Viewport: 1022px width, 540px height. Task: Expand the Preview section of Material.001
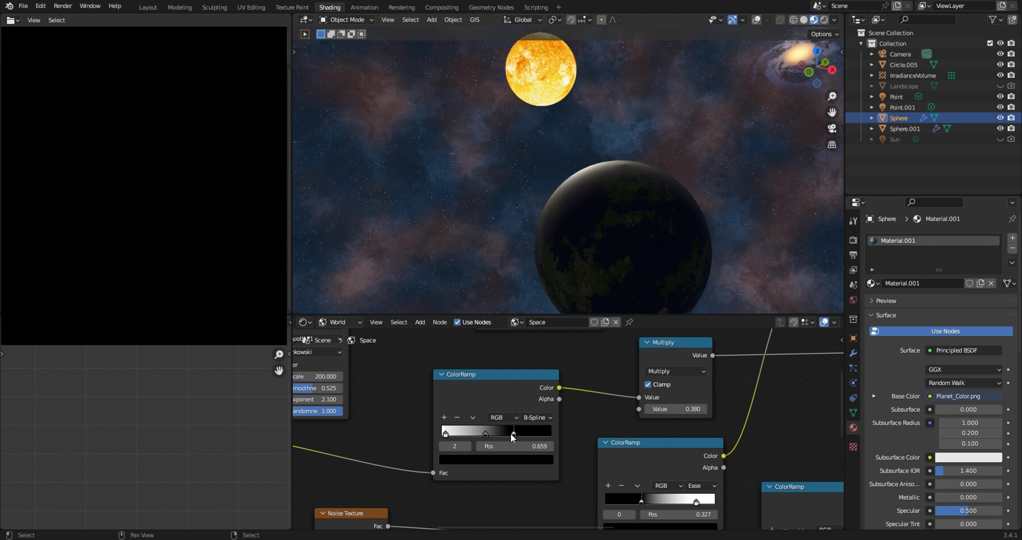(885, 300)
